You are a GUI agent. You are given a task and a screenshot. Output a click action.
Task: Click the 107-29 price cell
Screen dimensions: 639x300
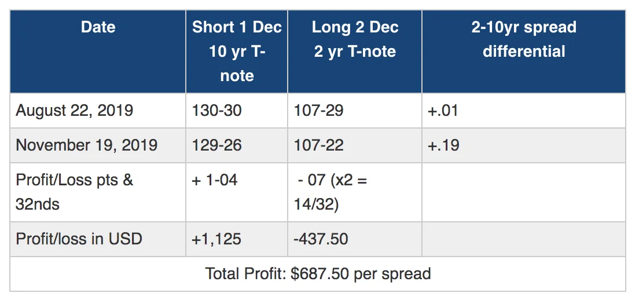[319, 110]
